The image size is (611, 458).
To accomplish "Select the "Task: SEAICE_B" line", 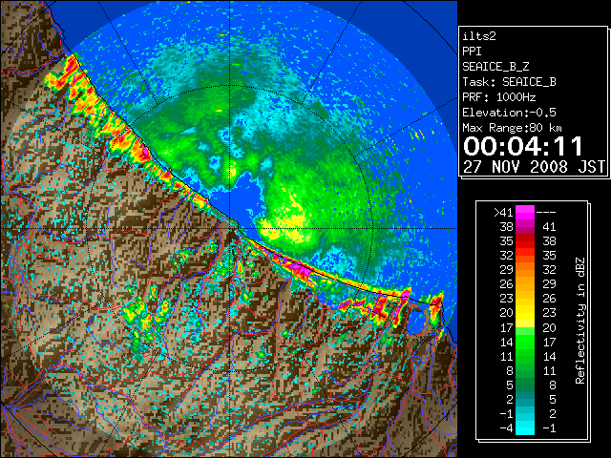I will (x=509, y=82).
